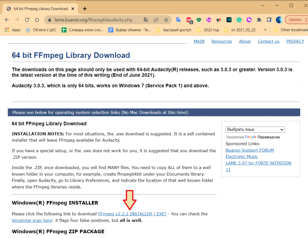Open the browser home page

pyautogui.click(x=37, y=20)
